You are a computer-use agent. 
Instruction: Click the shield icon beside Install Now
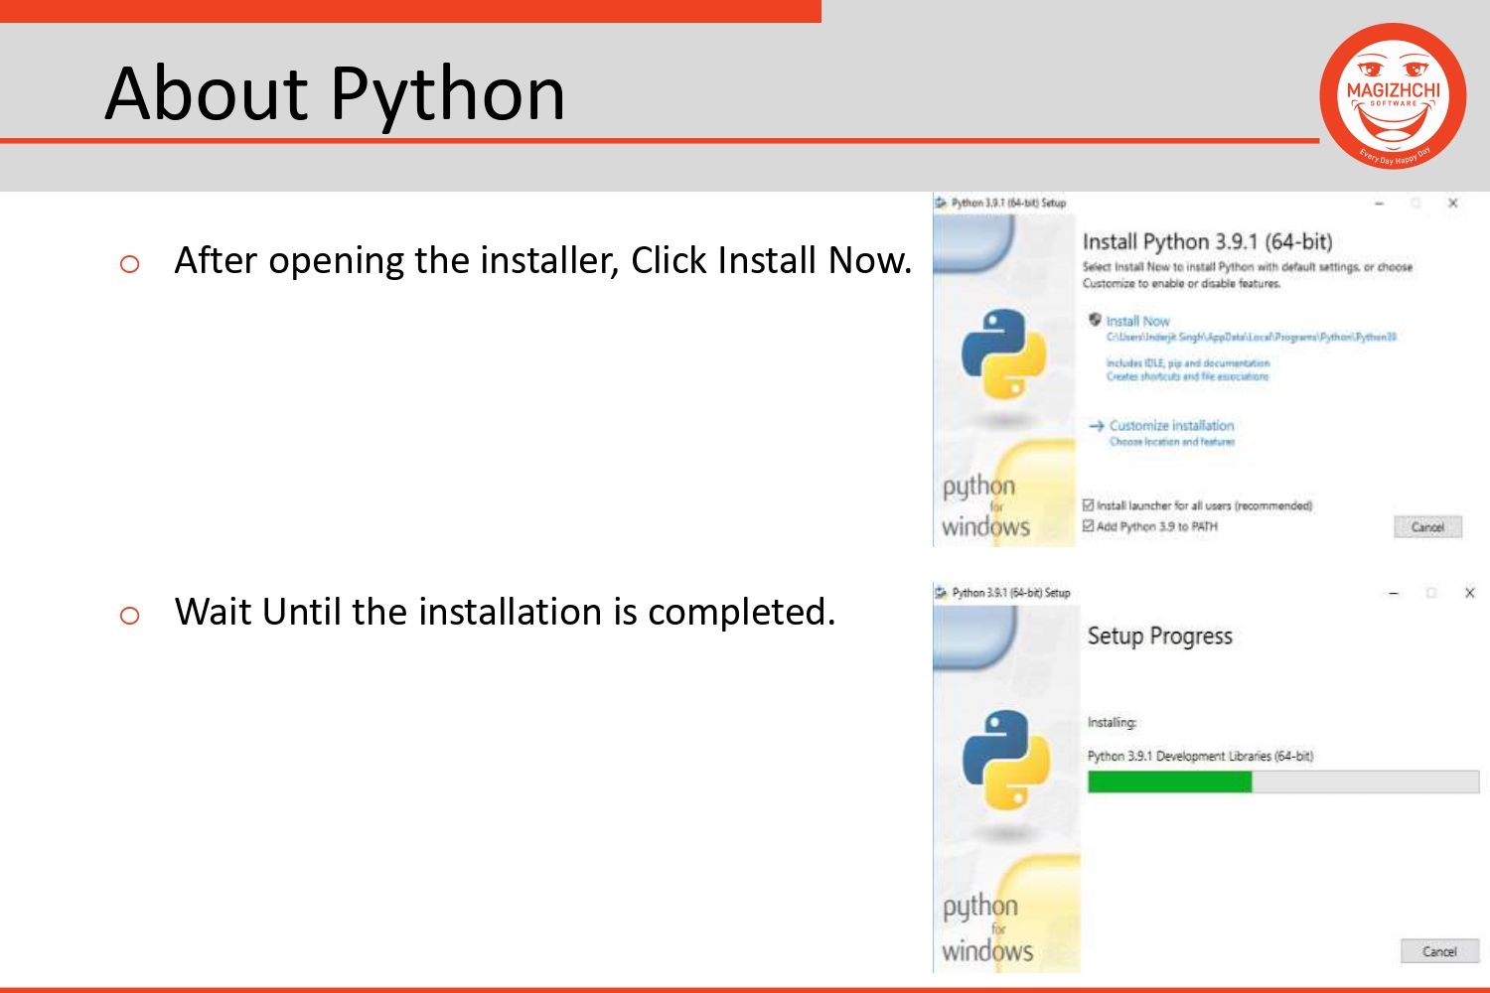[x=1095, y=320]
